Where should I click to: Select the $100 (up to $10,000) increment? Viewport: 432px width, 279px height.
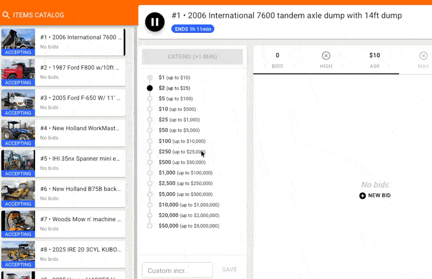(x=182, y=141)
